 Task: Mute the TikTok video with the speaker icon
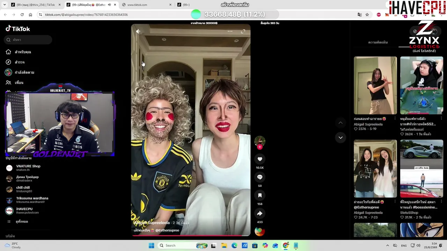138,31
